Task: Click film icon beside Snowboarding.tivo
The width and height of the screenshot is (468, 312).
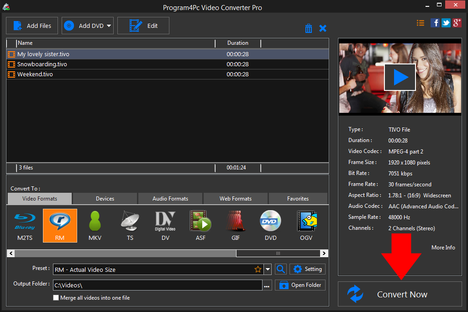Action: click(x=11, y=64)
